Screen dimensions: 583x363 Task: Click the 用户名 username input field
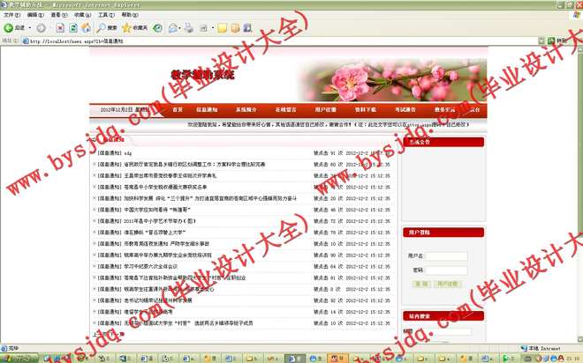click(x=448, y=256)
